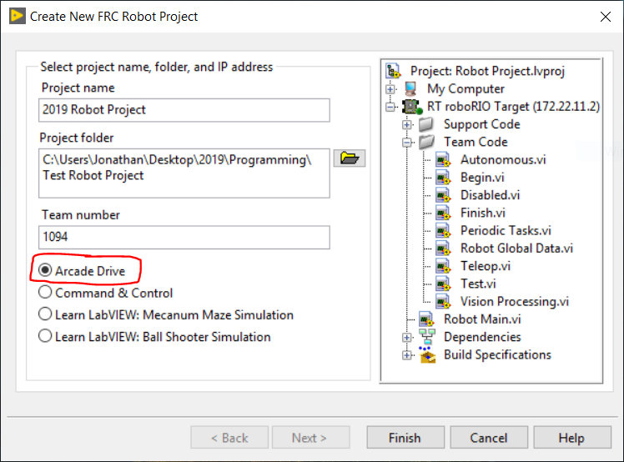Open the project folder browse icon

[x=349, y=158]
